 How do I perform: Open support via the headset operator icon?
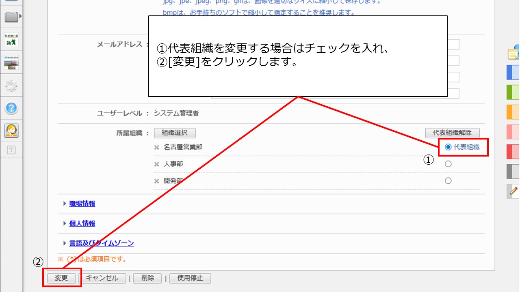pos(11,131)
